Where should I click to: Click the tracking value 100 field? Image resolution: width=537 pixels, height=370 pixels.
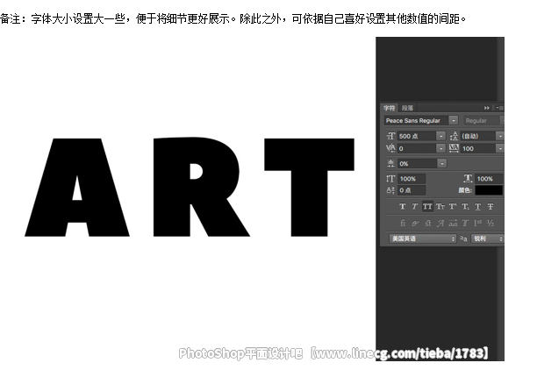pyautogui.click(x=478, y=148)
